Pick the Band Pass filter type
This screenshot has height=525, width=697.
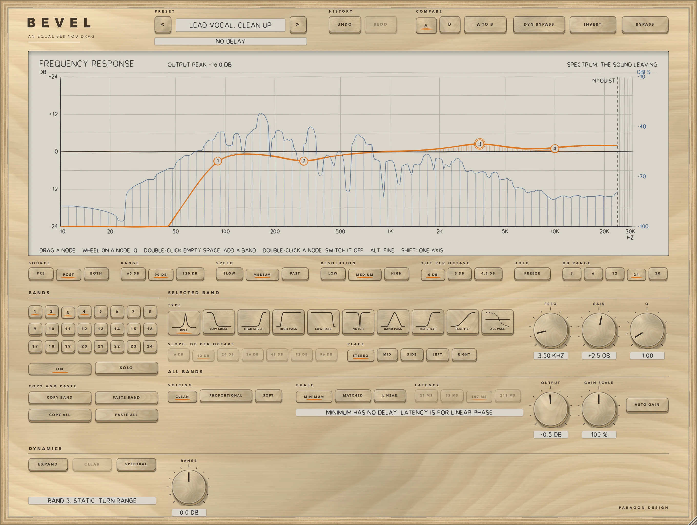[393, 322]
